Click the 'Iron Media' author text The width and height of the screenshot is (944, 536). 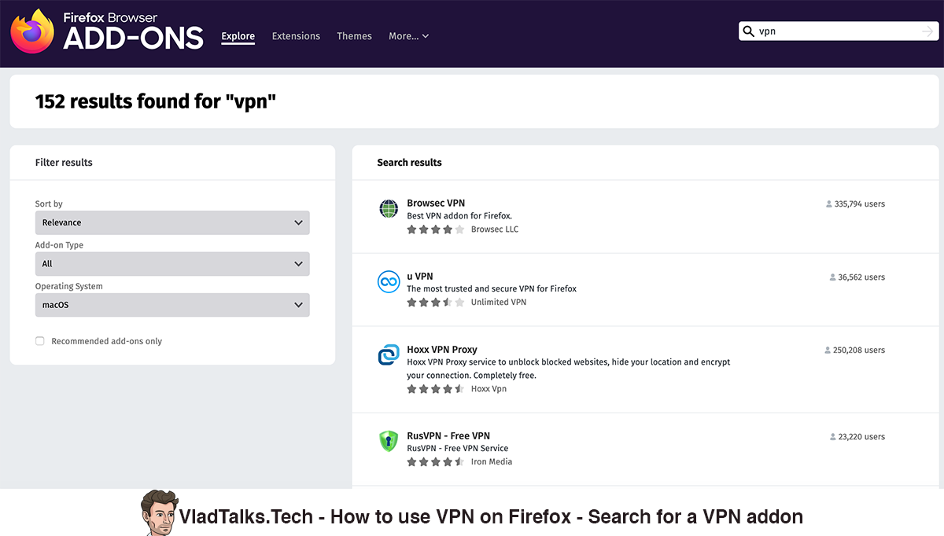click(492, 461)
